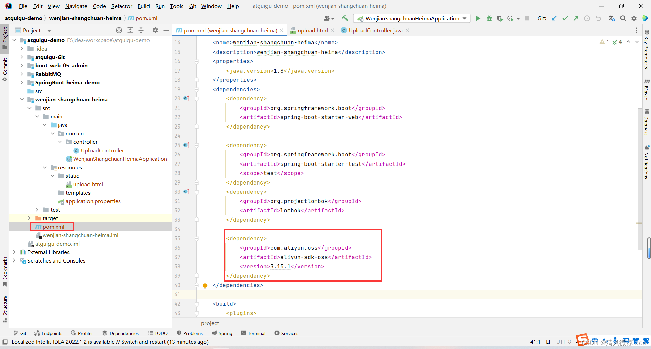Click the intention lightbulb on line 40
Screen dimensions: 651x349
pyautogui.click(x=205, y=286)
